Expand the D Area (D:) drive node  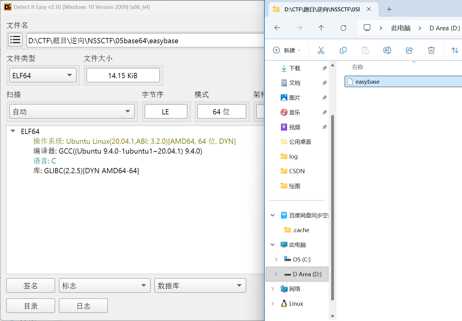(276, 274)
